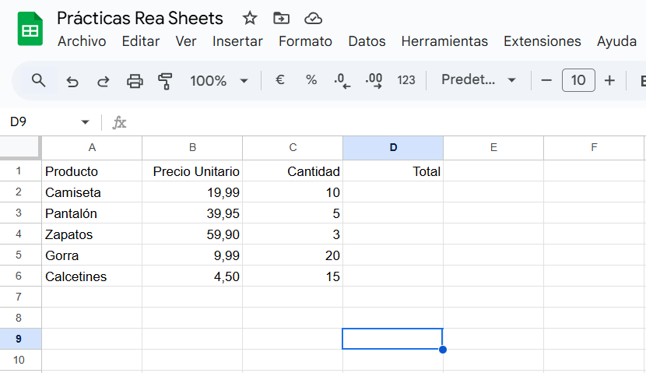
Task: Expand the Predet... font dropdown
Action: tap(479, 80)
